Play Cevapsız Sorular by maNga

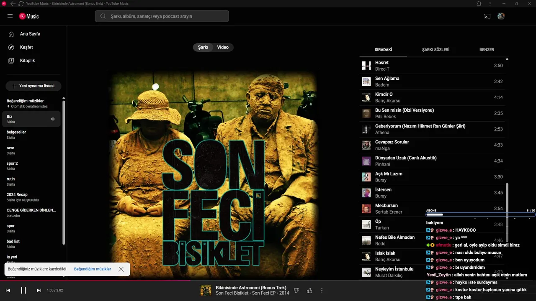click(432, 145)
